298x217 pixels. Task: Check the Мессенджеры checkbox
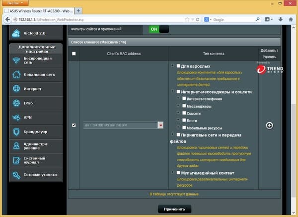click(184, 106)
